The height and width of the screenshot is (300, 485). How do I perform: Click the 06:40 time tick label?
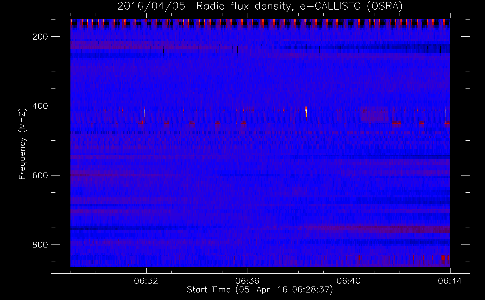(349, 281)
